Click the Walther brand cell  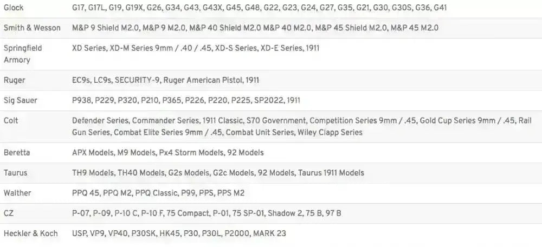(17, 193)
